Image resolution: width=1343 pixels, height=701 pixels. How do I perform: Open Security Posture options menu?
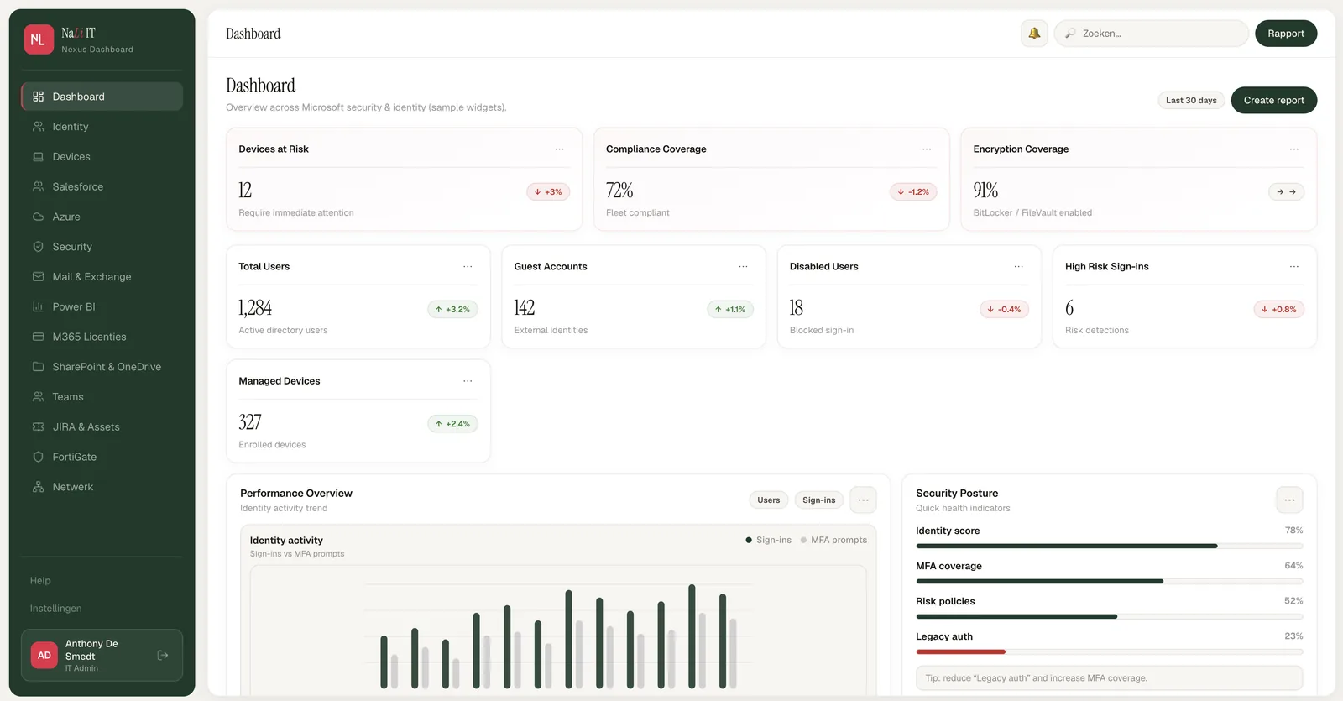(1289, 500)
